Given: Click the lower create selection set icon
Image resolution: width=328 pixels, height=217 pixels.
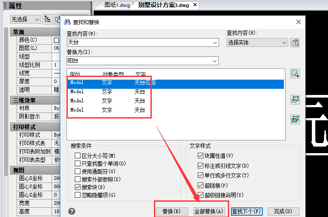Looking at the screenshot, I should [295, 119].
